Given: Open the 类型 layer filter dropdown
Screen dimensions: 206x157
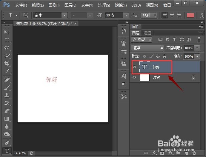Looking at the screenshot, I should 142,39.
